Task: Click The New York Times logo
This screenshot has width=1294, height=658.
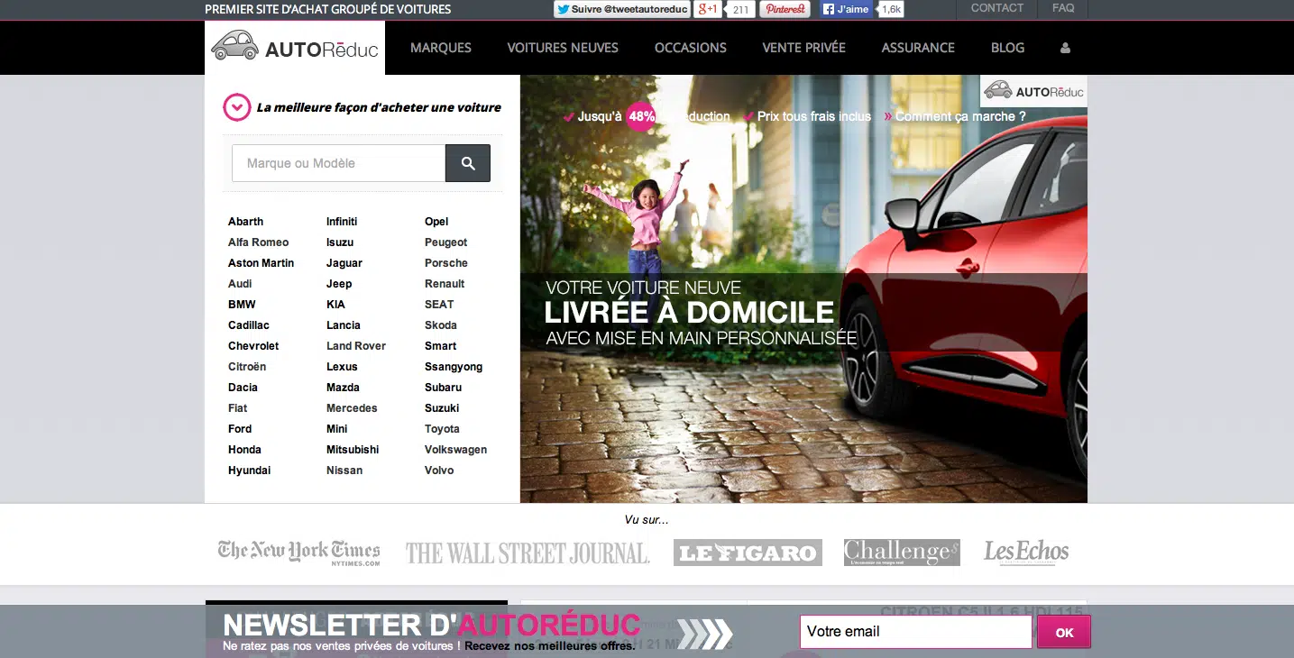Action: point(298,552)
